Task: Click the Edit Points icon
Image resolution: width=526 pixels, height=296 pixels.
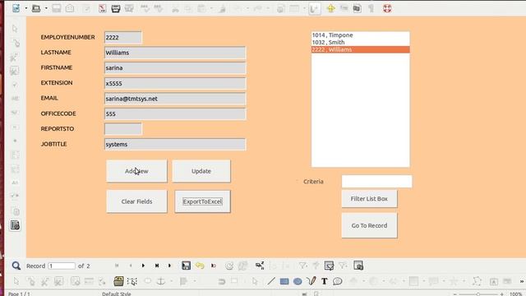Action: click(x=477, y=281)
